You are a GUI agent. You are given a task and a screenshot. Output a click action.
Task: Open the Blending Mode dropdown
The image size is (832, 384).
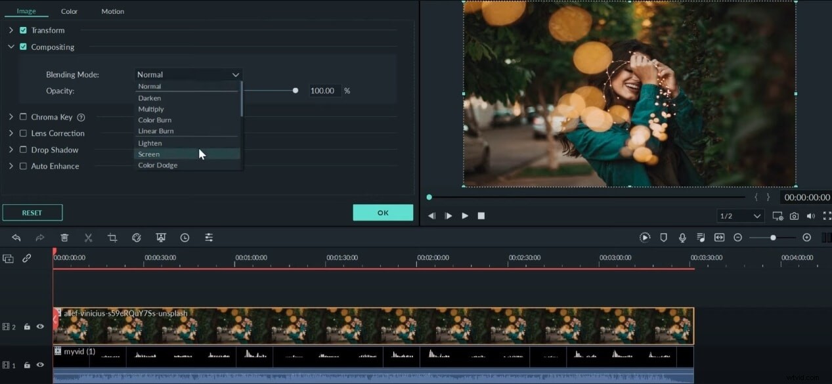point(188,74)
